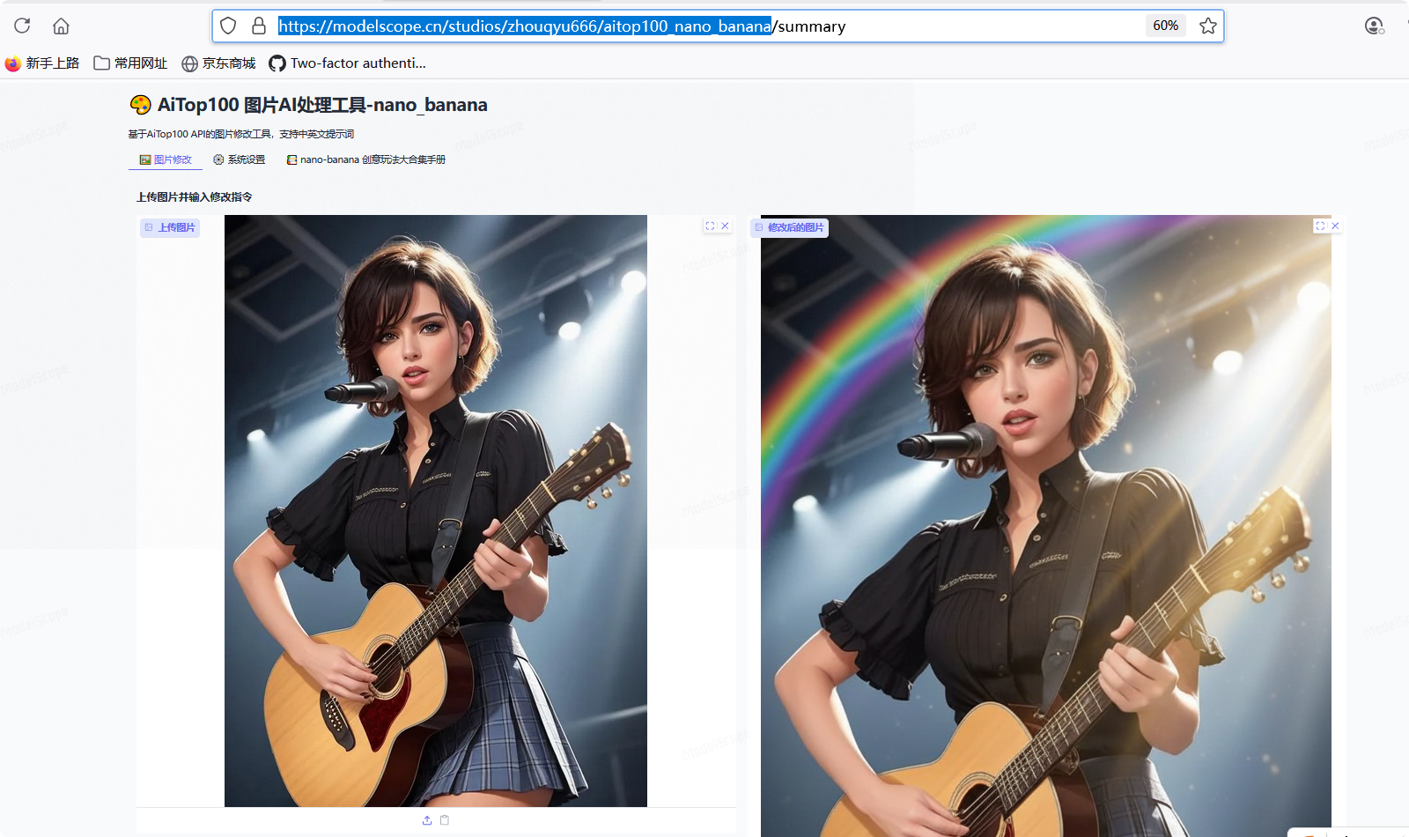Viewport: 1409px width, 837px height.
Task: Open the Two-factor authenti... GitHub bookmark
Action: pyautogui.click(x=347, y=63)
